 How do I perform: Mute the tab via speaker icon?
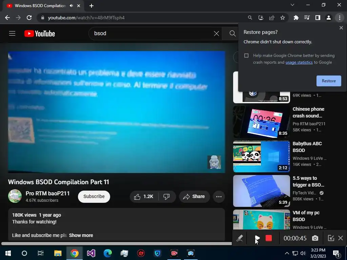coord(71,6)
